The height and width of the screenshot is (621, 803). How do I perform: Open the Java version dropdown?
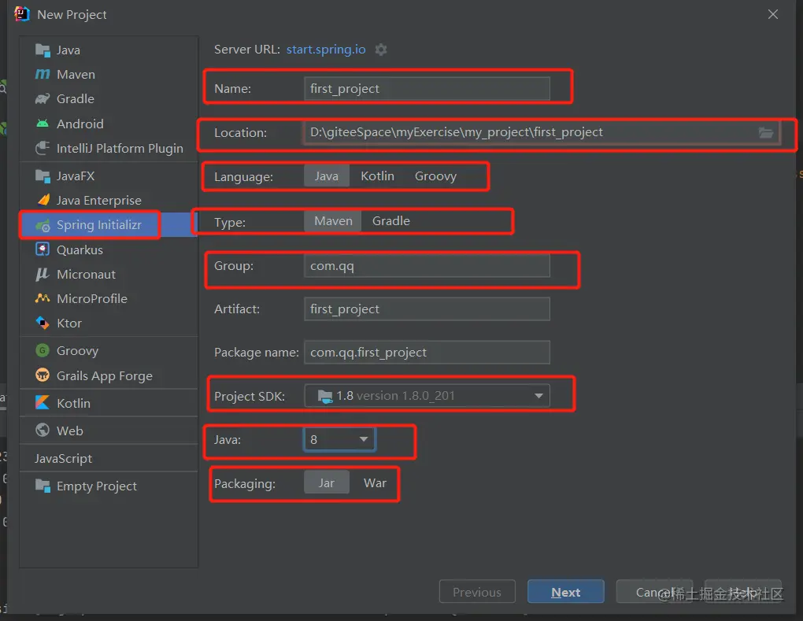point(339,440)
